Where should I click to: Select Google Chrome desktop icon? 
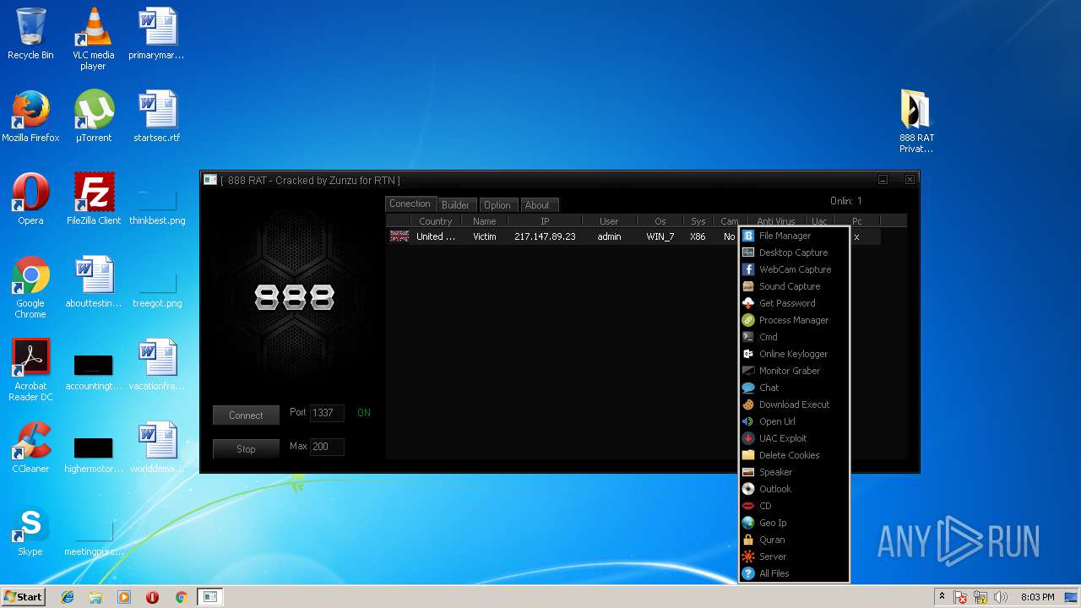(x=30, y=287)
